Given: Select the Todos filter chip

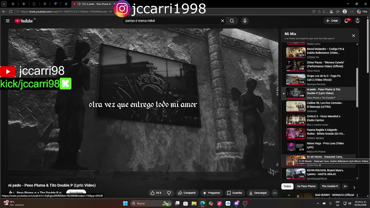Looking at the screenshot, I should (x=287, y=186).
